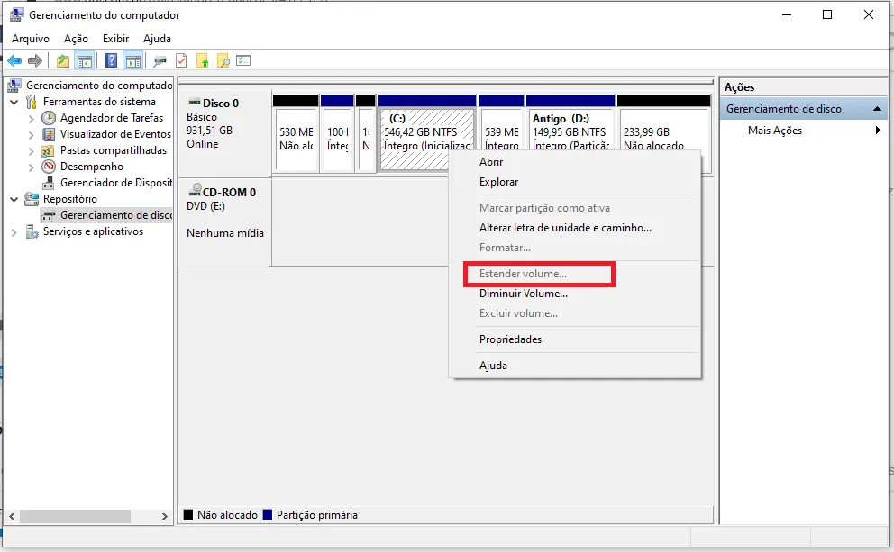The height and width of the screenshot is (552, 894).
Task: Open the Ação menu
Action: point(76,39)
